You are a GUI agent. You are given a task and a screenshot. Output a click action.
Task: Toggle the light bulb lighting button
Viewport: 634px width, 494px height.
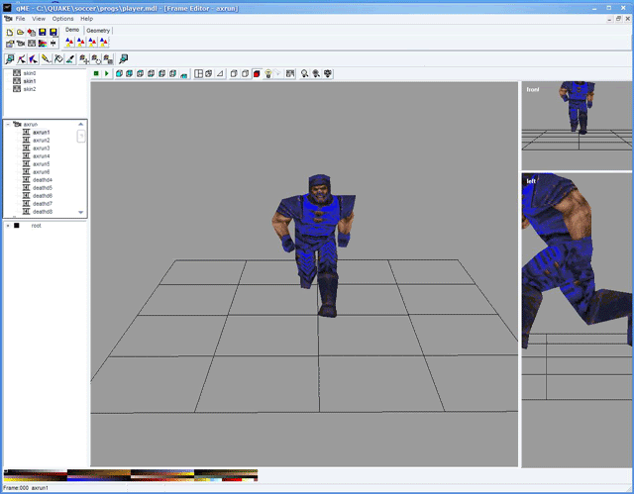(267, 73)
